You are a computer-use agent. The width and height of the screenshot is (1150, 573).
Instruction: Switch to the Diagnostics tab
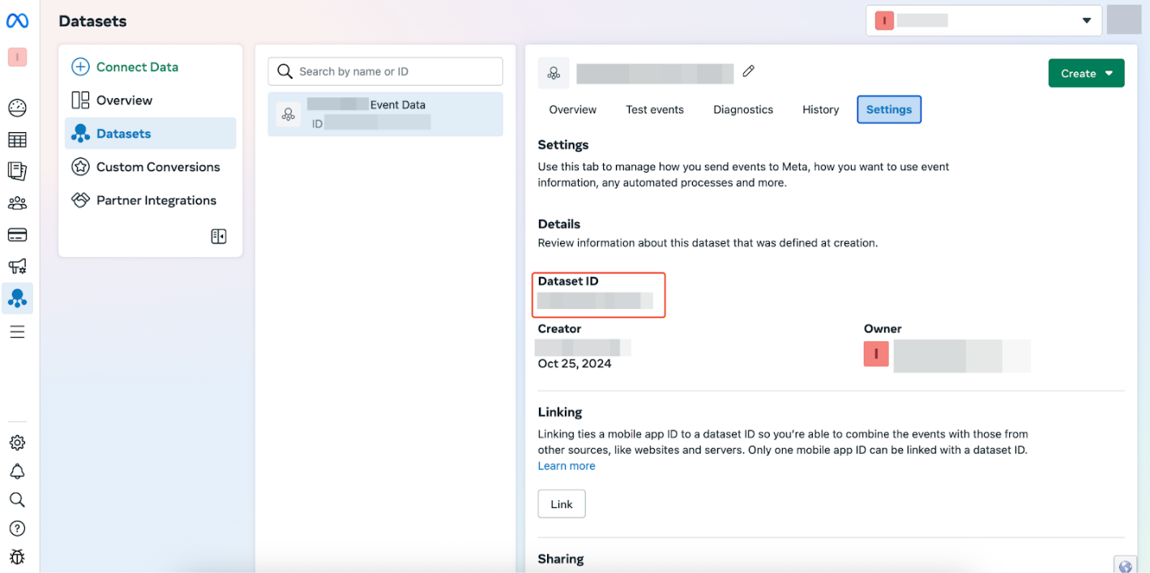(742, 109)
